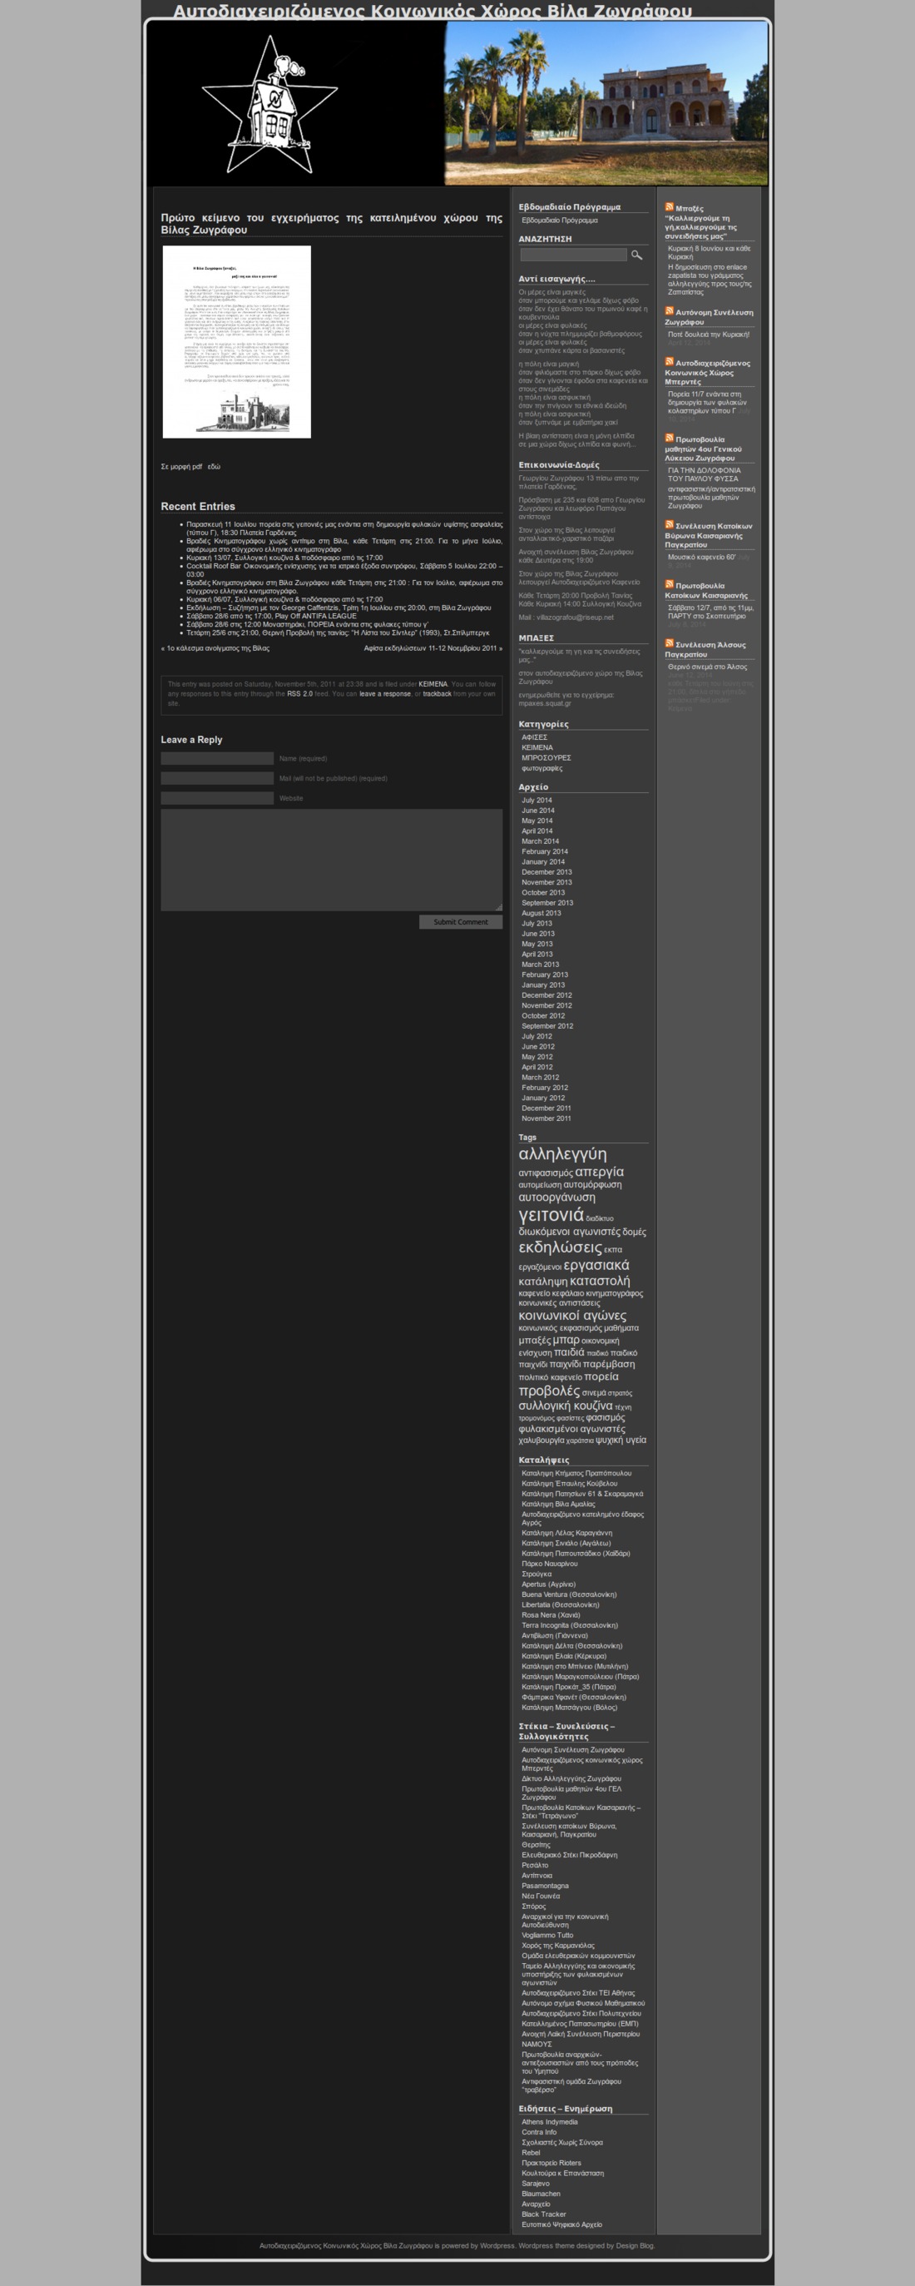Viewport: 915px width, 2286px height.
Task: Open the July 2014 archive link
Action: tap(537, 800)
